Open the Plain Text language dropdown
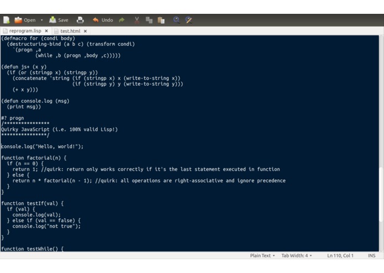This screenshot has height=273, width=384. click(x=262, y=255)
